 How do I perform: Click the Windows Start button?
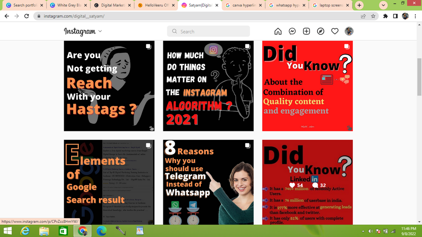coord(8,231)
